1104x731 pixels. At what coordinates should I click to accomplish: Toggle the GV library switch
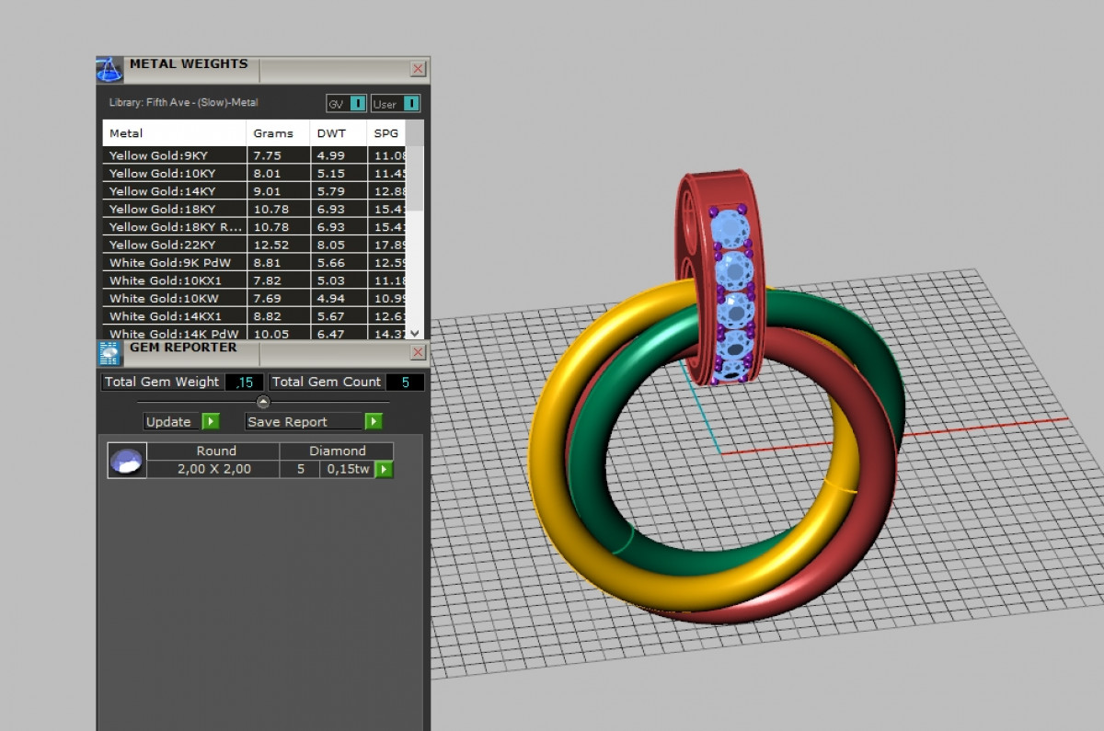pyautogui.click(x=348, y=104)
